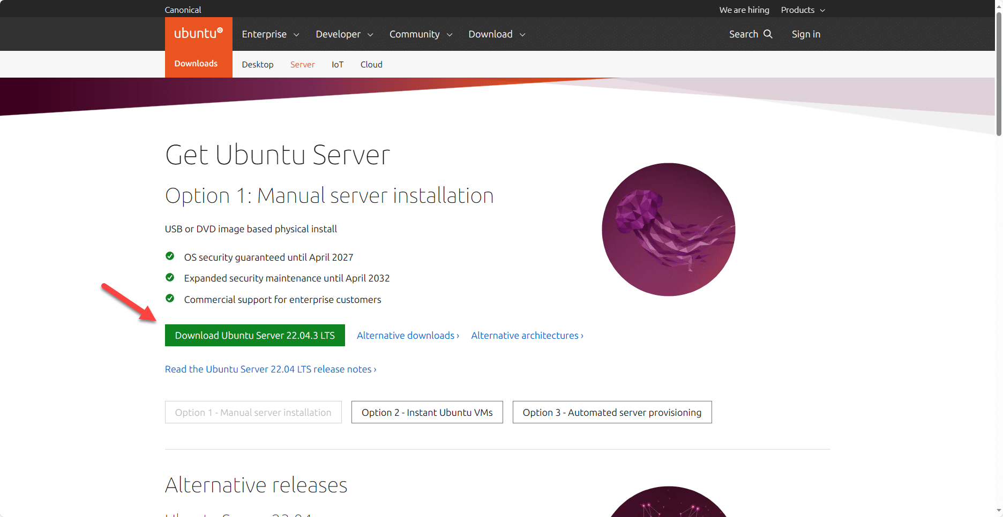Go to the Cloud downloads tab
This screenshot has width=1003, height=517.
click(x=371, y=65)
